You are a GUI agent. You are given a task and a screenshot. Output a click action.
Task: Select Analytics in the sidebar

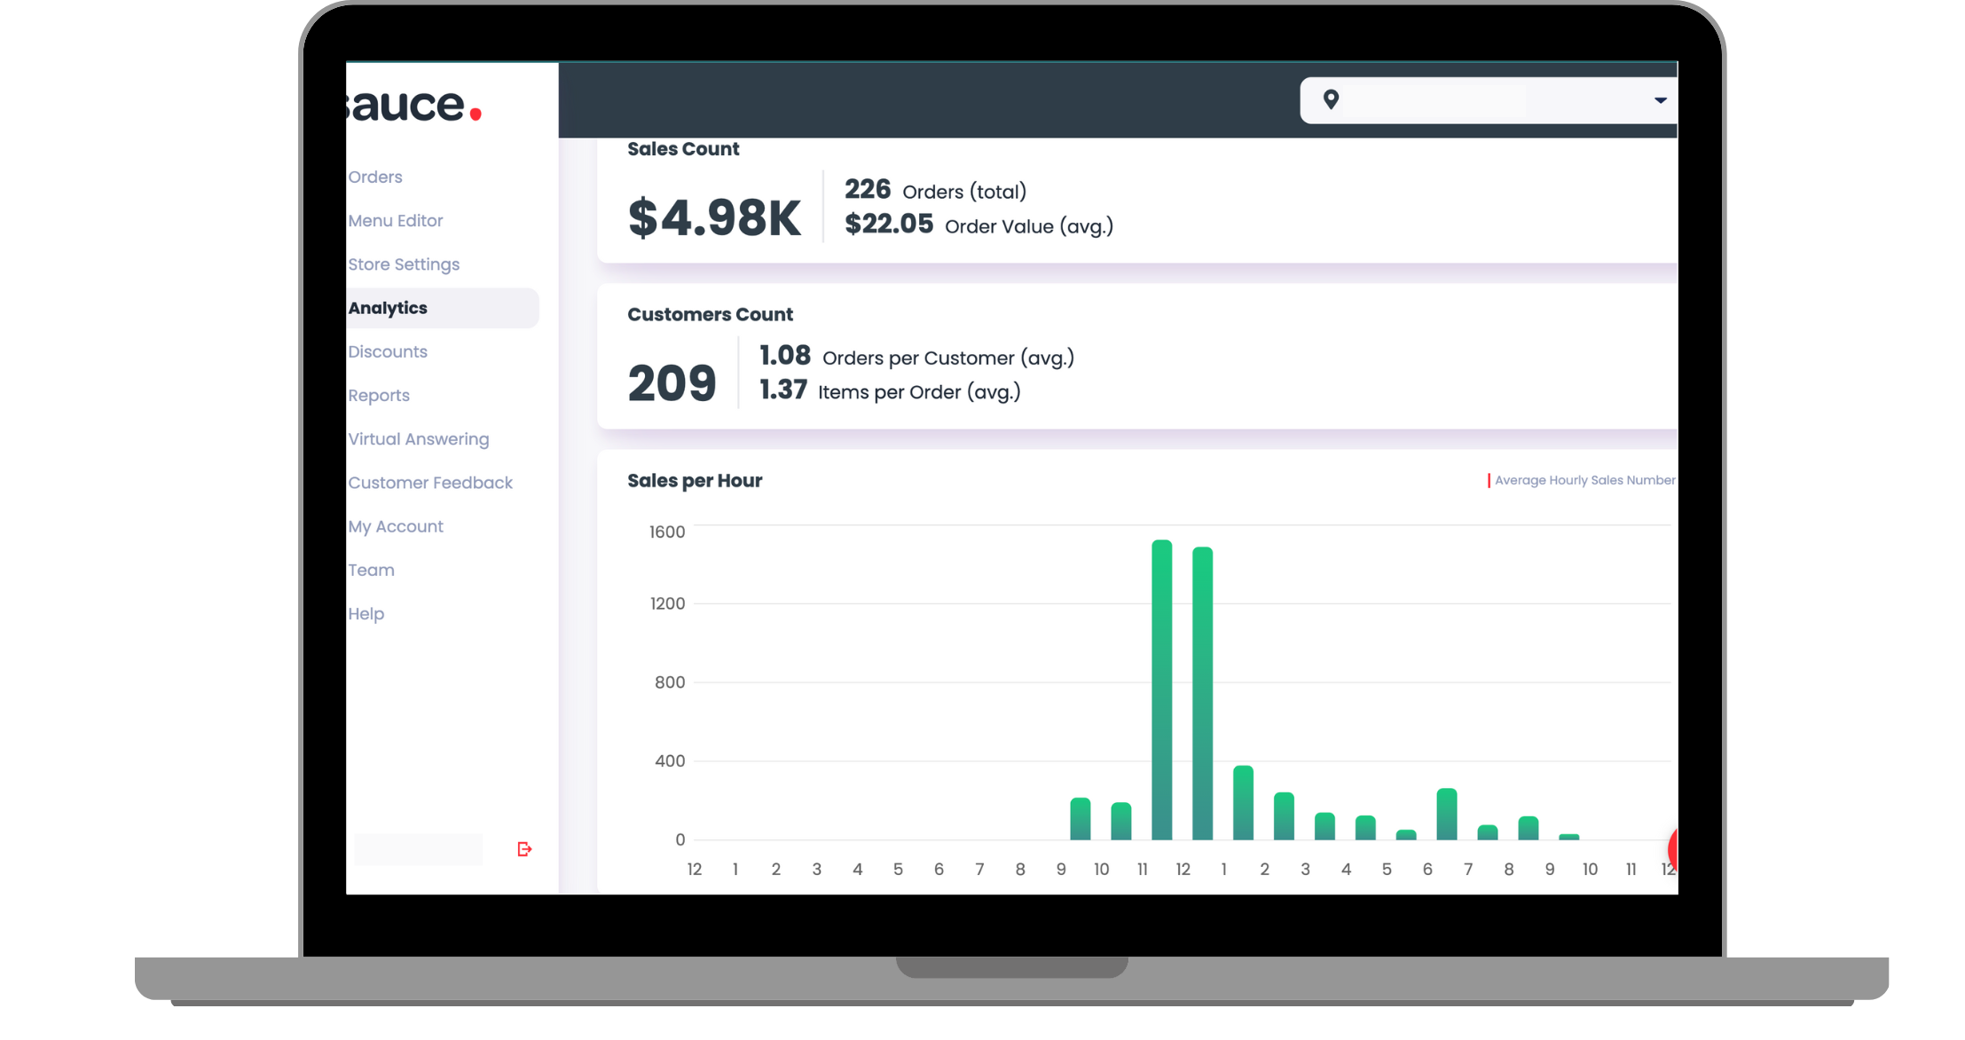click(388, 308)
